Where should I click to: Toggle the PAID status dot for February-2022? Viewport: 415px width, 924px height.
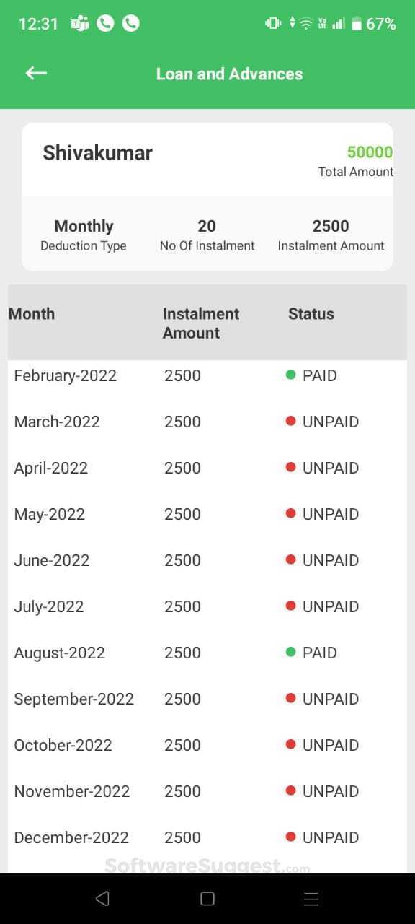[292, 375]
